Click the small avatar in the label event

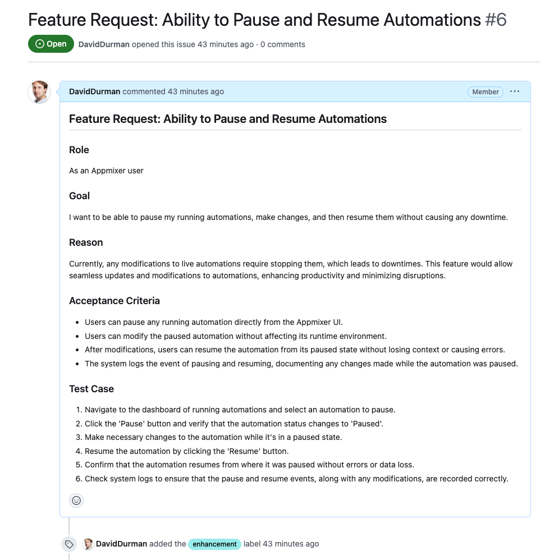[x=88, y=544]
